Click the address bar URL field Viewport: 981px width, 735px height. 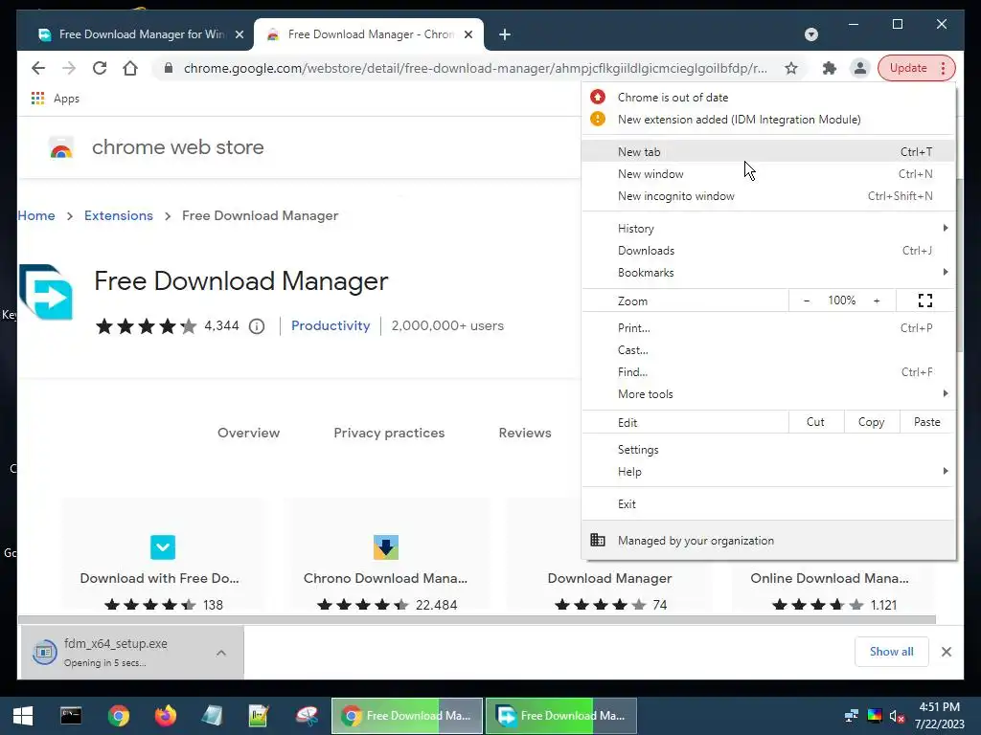click(x=475, y=68)
